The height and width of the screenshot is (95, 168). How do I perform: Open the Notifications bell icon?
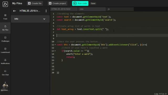[x=5, y=60]
